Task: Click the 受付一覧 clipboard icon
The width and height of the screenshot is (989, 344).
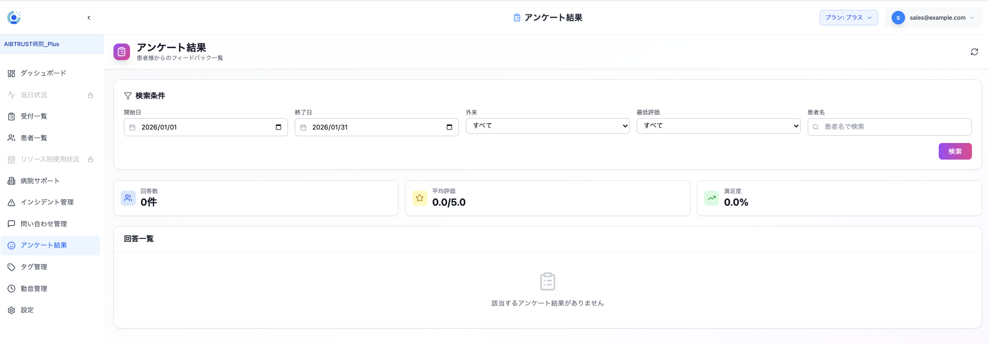Action: click(11, 117)
